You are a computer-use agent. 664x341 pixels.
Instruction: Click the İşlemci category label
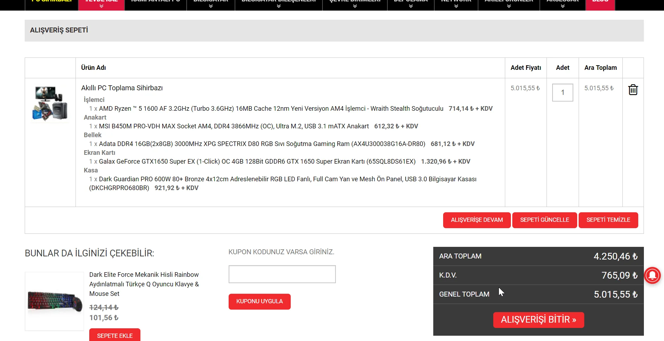coord(94,100)
